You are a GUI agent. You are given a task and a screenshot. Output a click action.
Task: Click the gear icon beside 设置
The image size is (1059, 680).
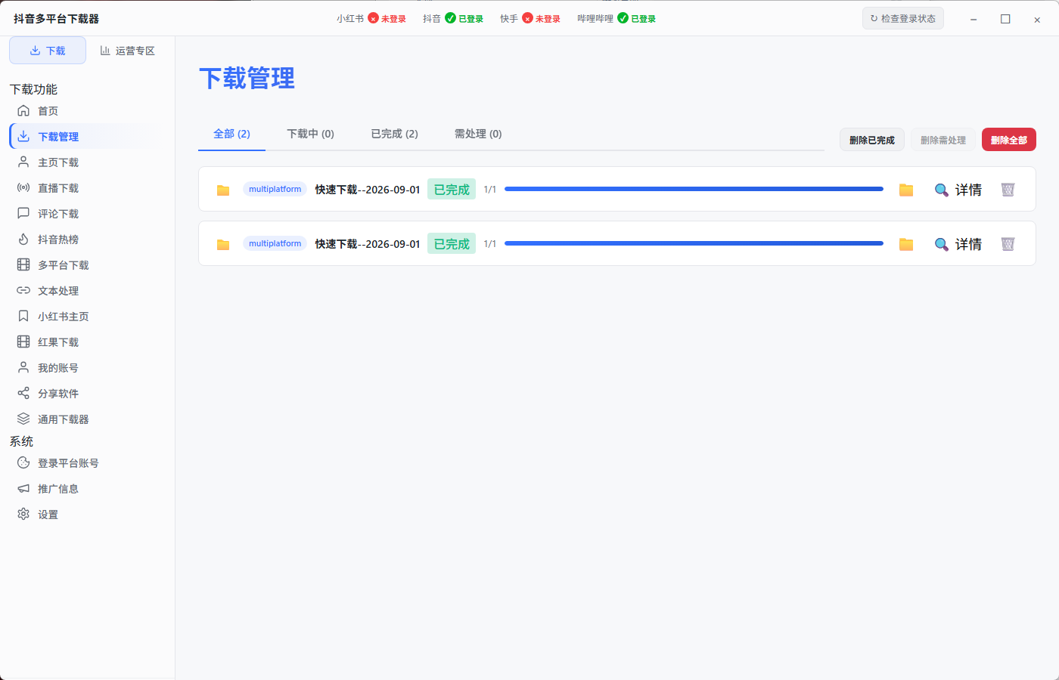pos(23,515)
